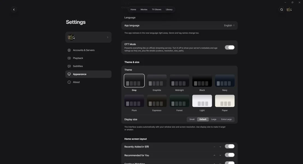Move Recently Added row down
The width and height of the screenshot is (303, 164).
pyautogui.click(x=220, y=147)
